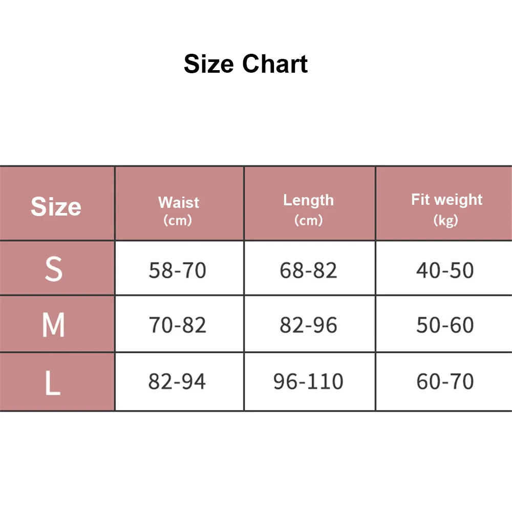Image resolution: width=512 pixels, height=512 pixels.
Task: Select the S size row label
Action: pyautogui.click(x=53, y=269)
